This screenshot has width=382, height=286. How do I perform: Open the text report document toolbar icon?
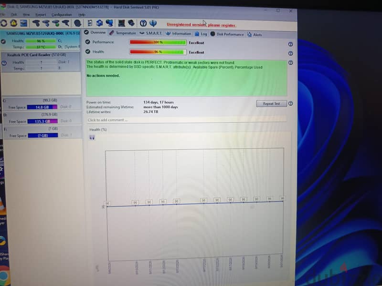coord(90,23)
